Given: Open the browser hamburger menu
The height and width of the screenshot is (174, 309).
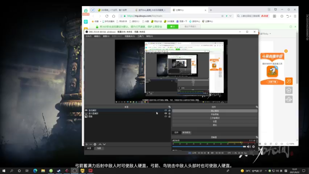Looking at the screenshot, I should pos(295,16).
